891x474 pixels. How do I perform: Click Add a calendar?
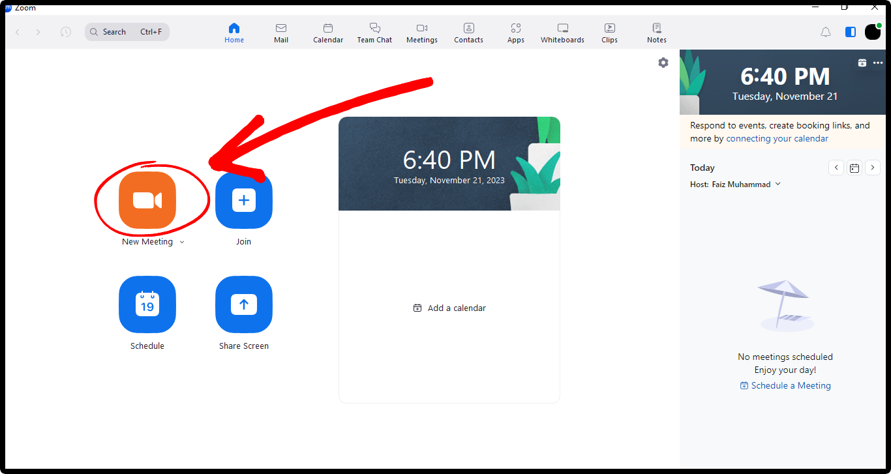click(449, 308)
